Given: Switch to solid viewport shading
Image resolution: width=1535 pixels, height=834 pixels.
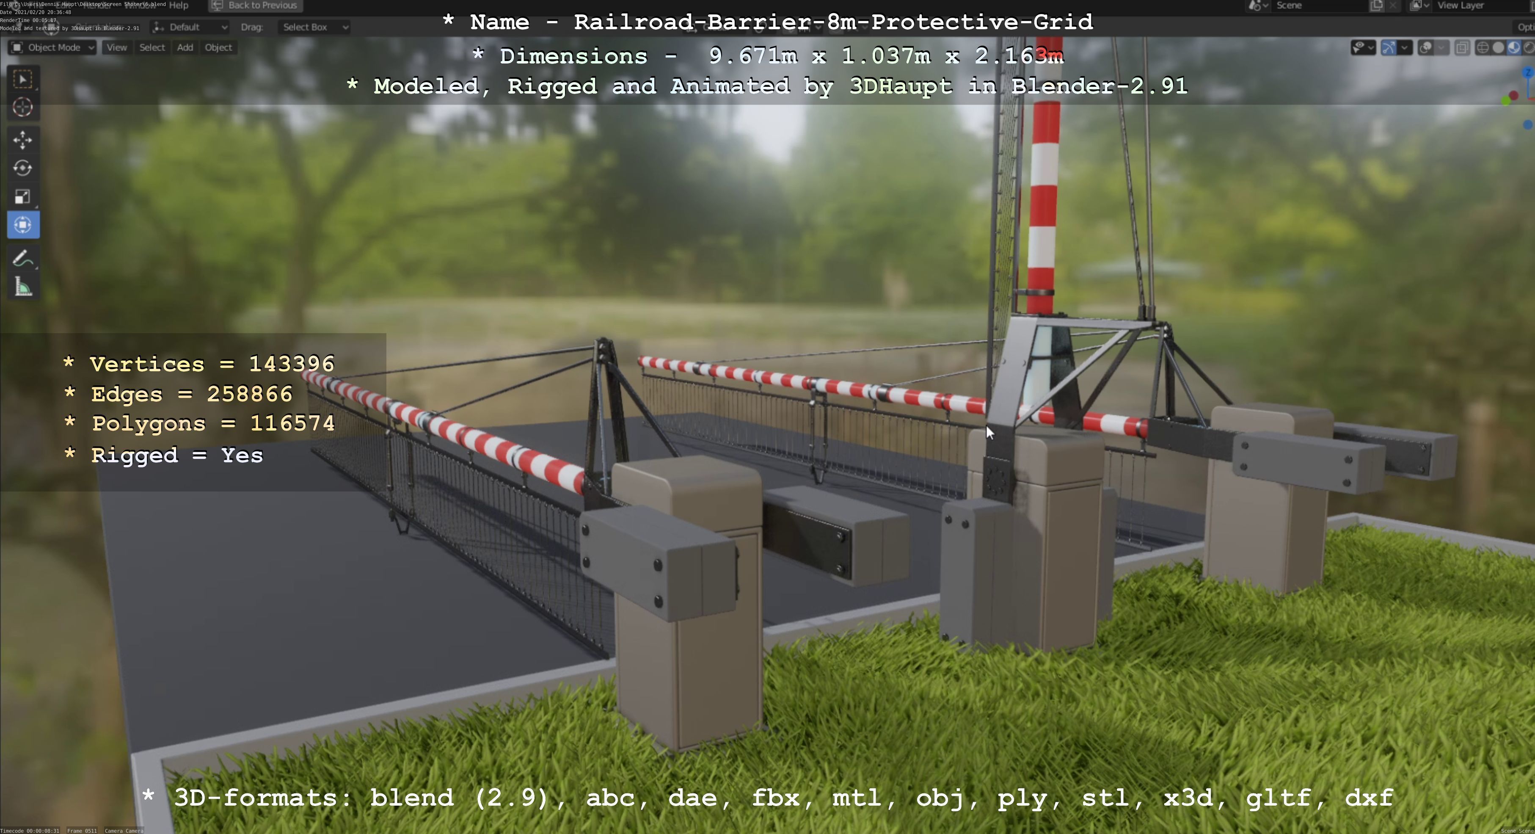Looking at the screenshot, I should [1499, 48].
